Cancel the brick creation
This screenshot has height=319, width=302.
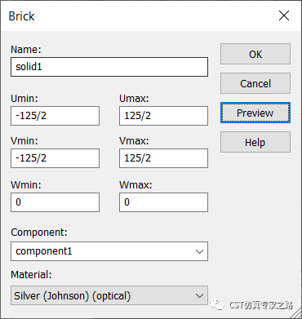coord(255,83)
